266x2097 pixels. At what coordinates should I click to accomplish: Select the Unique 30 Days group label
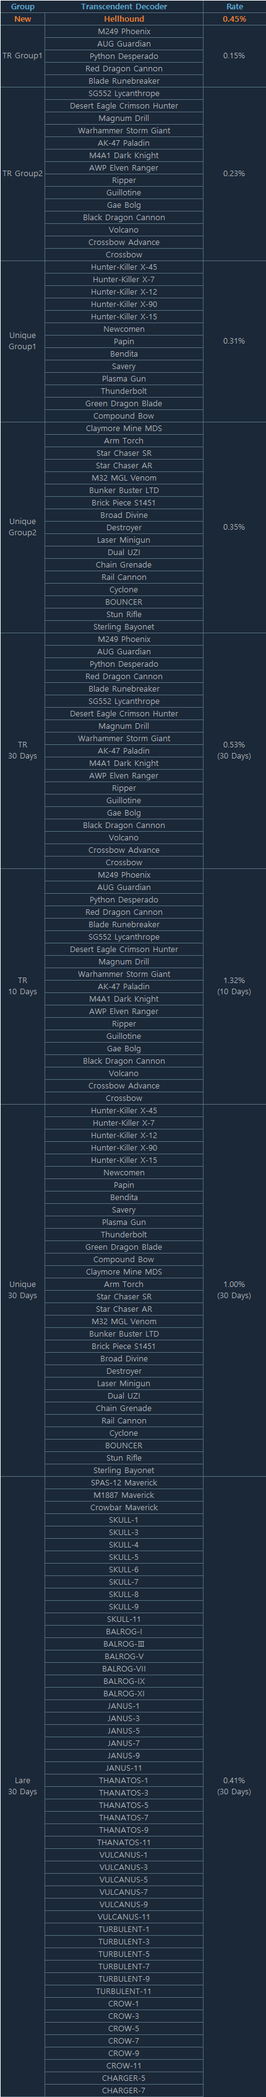[x=23, y=1289]
